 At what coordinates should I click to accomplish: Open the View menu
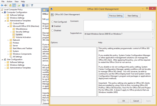[x=17, y=2]
